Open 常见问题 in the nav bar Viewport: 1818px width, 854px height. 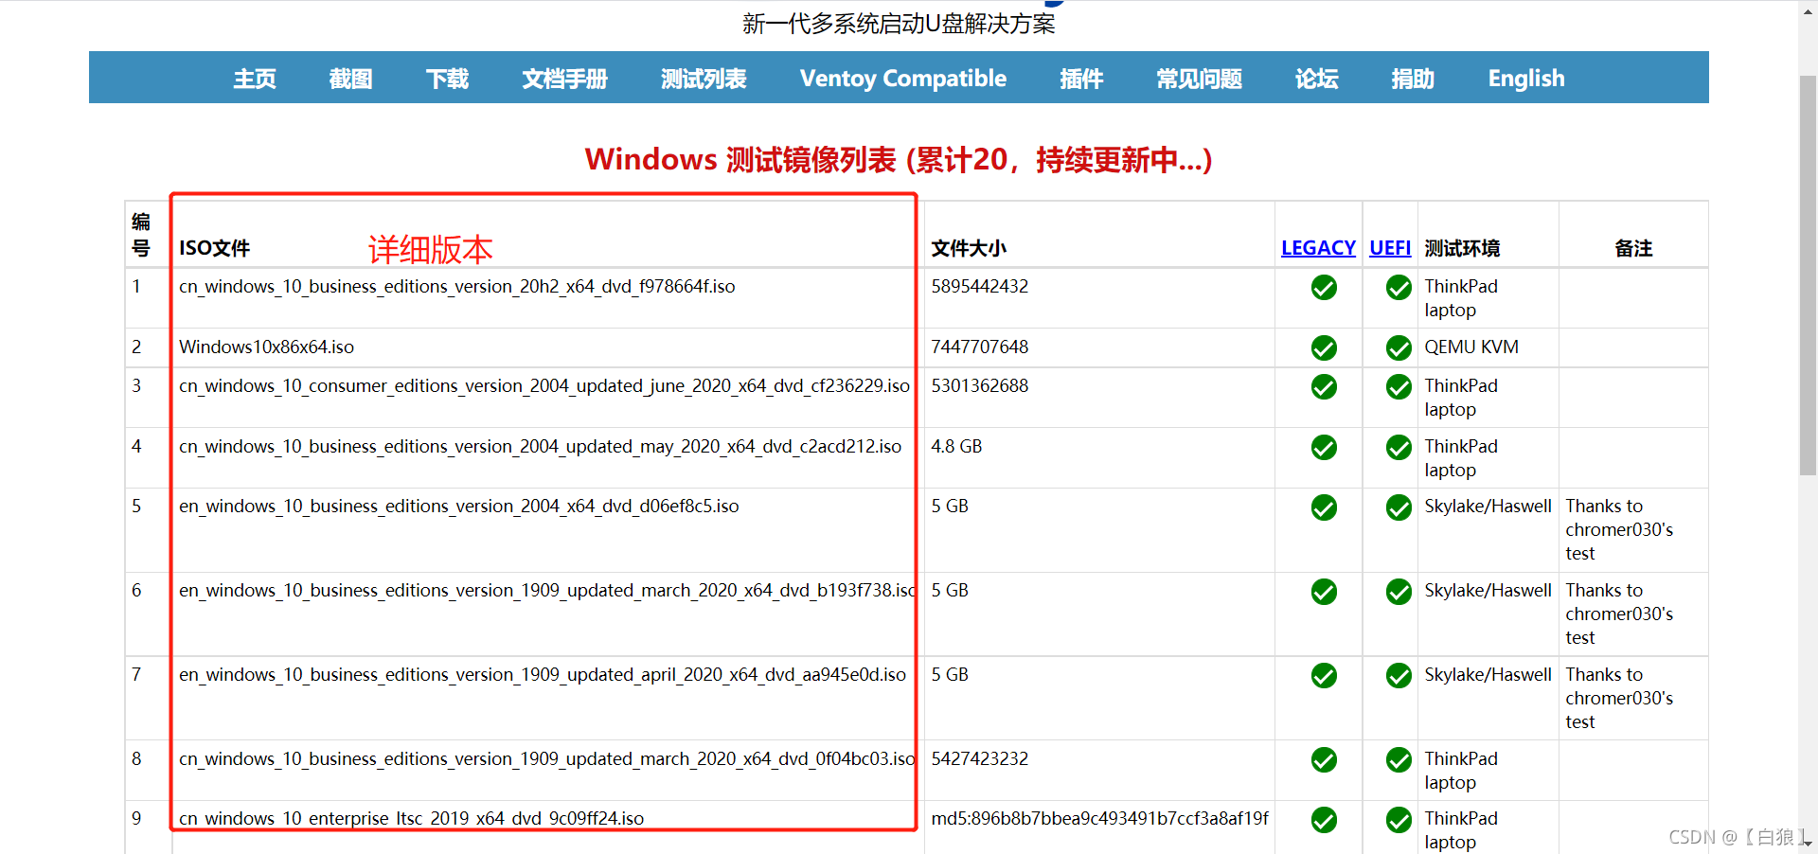pyautogui.click(x=1199, y=79)
